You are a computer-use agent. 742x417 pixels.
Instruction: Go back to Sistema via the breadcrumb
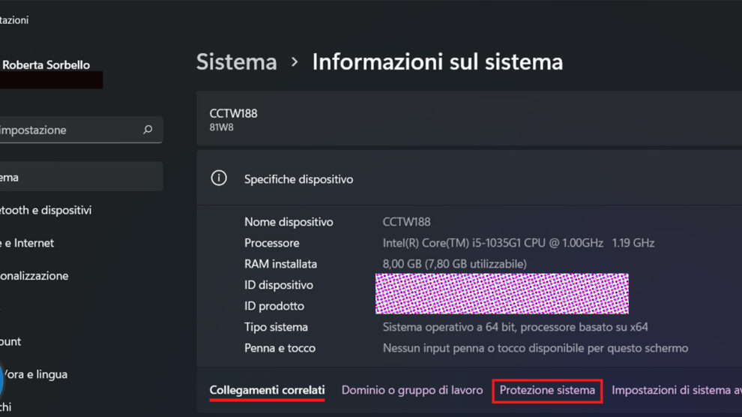[236, 61]
